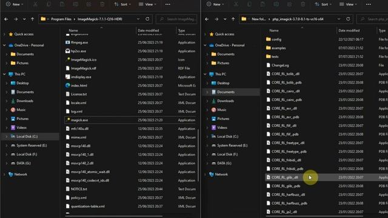Open View menu in left window
This screenshot has width=388, height=218.
click(147, 4)
